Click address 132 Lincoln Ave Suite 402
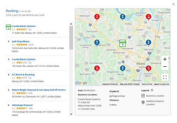 [x=38, y=50]
